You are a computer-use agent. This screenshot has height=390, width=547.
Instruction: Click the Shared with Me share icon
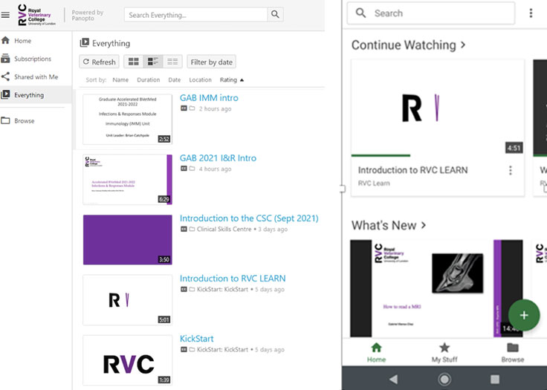[x=5, y=77]
